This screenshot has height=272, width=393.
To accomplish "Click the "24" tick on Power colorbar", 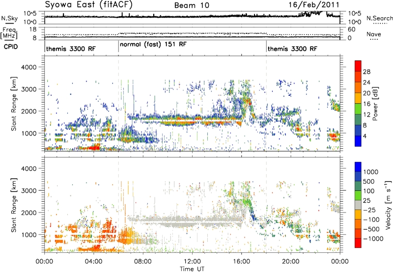I will tap(366, 82).
